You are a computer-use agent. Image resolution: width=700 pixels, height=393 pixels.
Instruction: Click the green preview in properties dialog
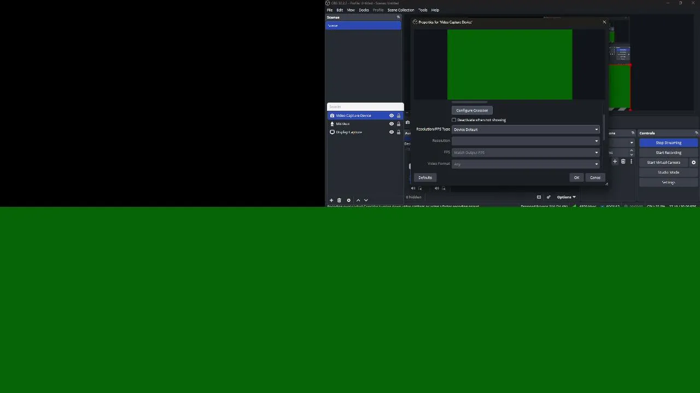pyautogui.click(x=510, y=64)
